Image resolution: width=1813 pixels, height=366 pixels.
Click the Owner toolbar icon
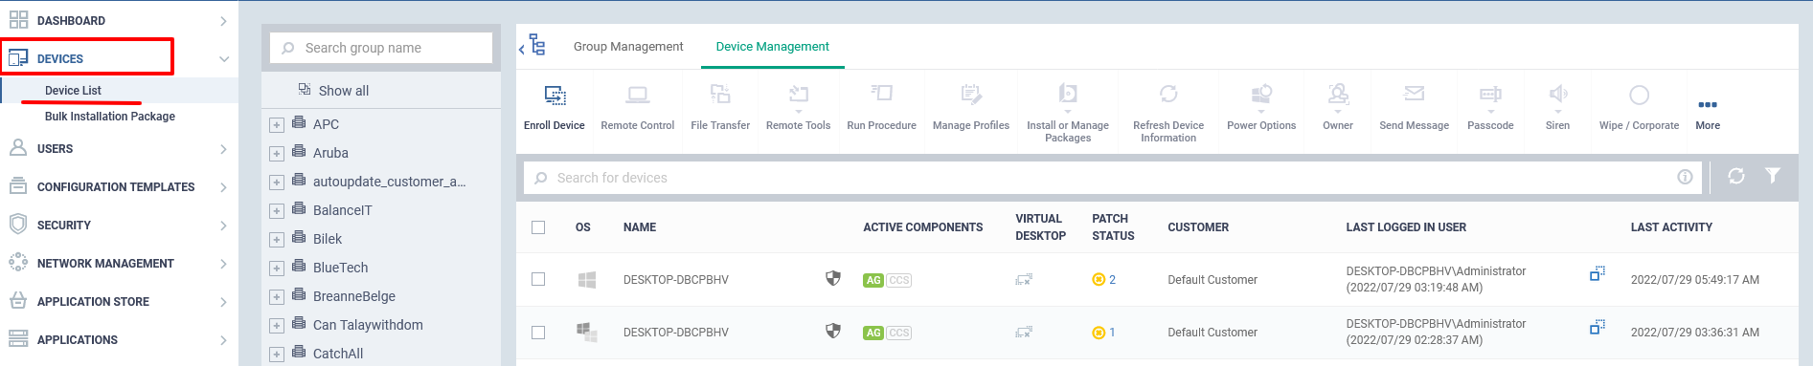pos(1338,94)
